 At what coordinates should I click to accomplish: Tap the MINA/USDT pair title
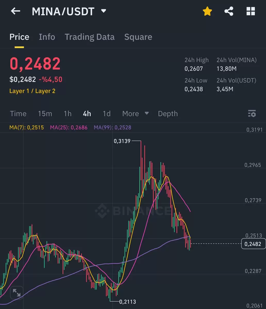(63, 11)
